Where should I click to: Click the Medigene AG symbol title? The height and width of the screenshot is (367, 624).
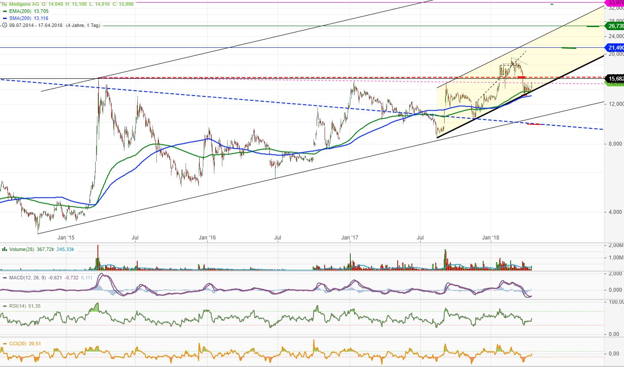pyautogui.click(x=25, y=3)
